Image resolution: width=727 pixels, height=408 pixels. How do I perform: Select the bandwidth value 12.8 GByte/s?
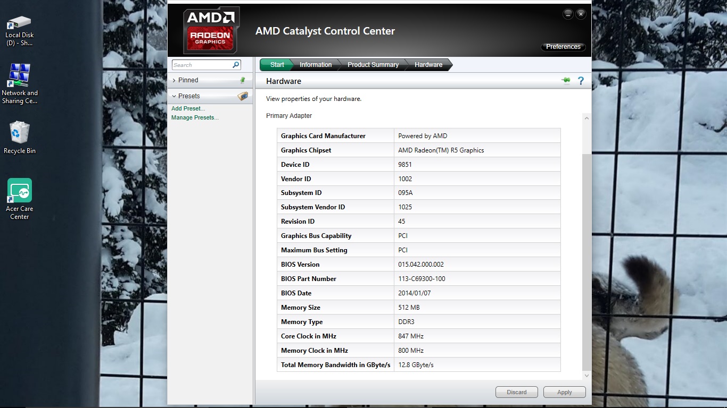[416, 365]
